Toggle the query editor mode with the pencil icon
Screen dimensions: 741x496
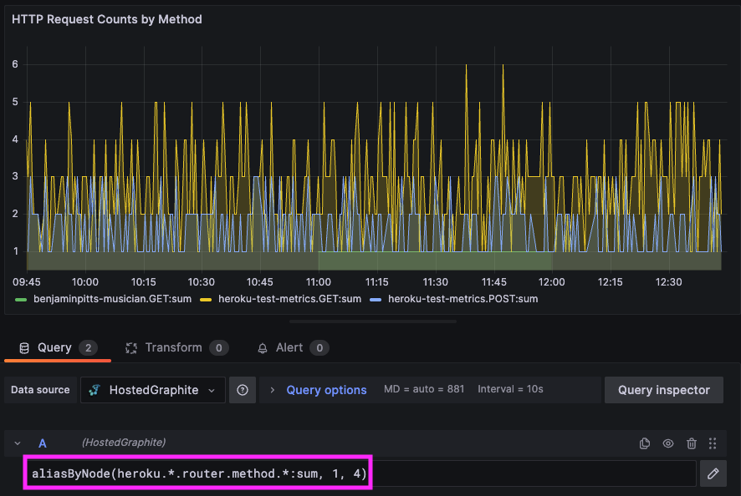(x=713, y=473)
